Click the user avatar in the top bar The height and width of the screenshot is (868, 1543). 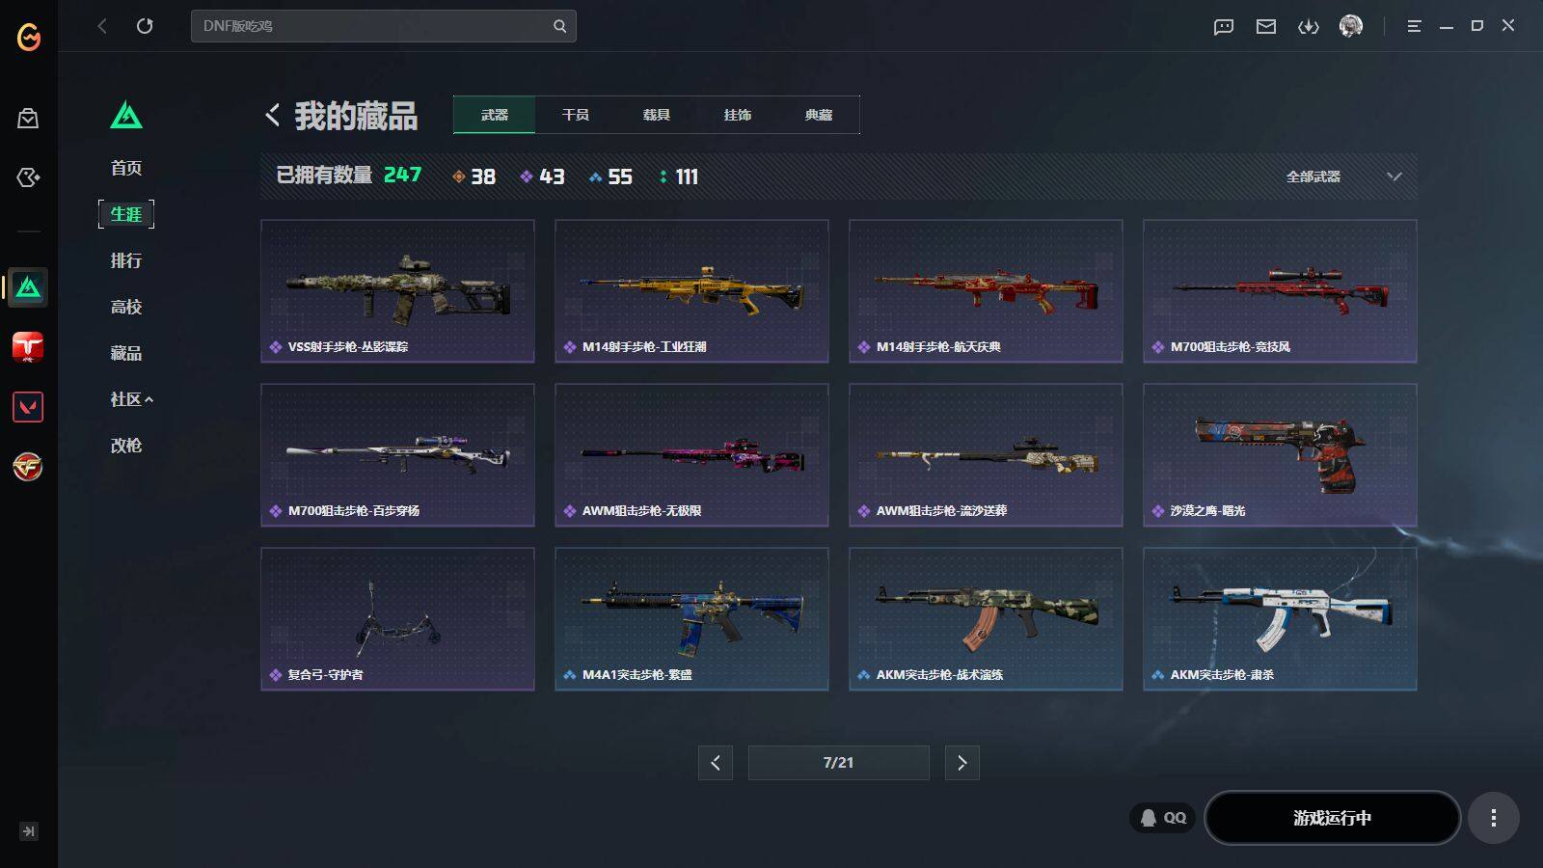(1351, 26)
